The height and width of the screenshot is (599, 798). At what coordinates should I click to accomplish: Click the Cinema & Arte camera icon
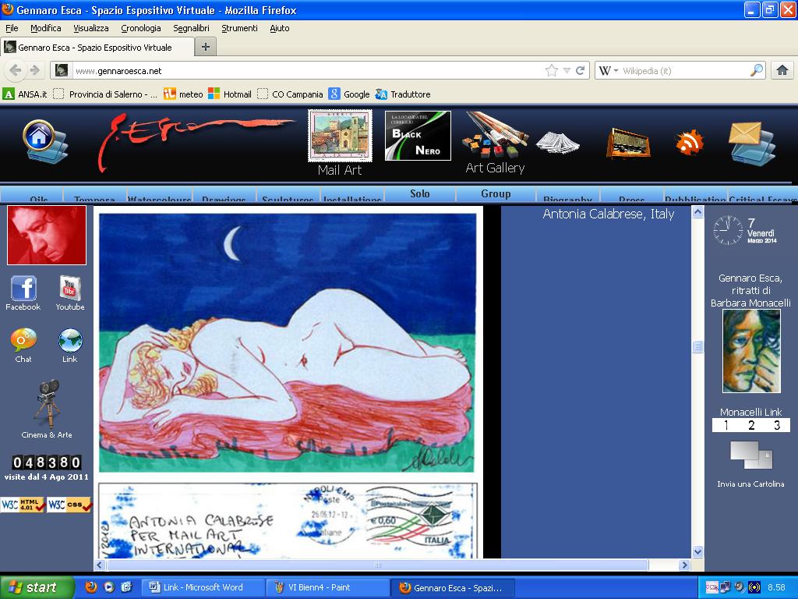click(47, 402)
